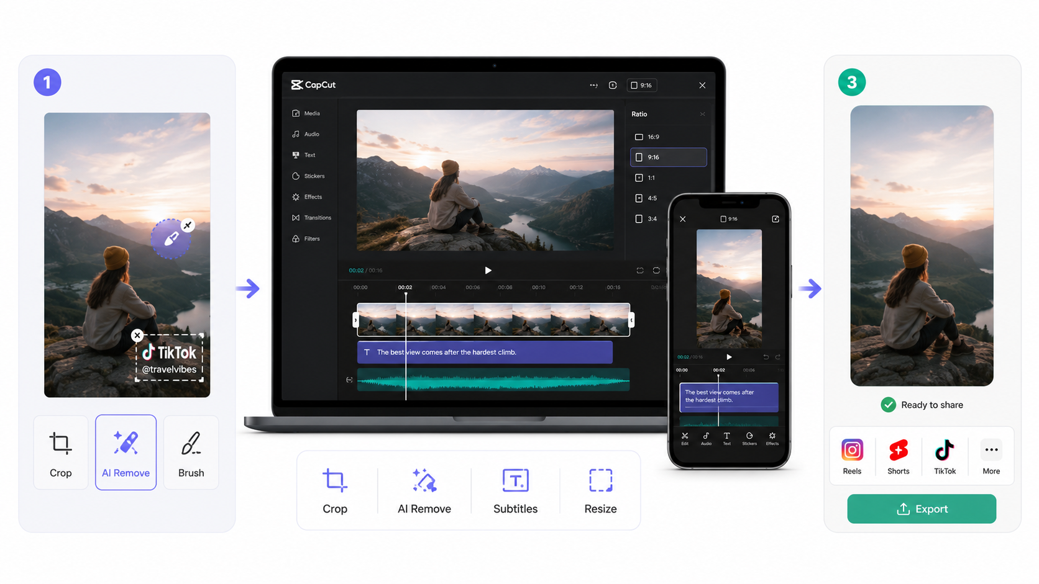The height and width of the screenshot is (584, 1039).
Task: Select the video clip filmstrip on timeline
Action: pos(493,320)
